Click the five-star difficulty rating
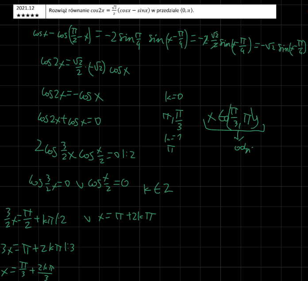The image size is (308, 281). click(x=27, y=15)
